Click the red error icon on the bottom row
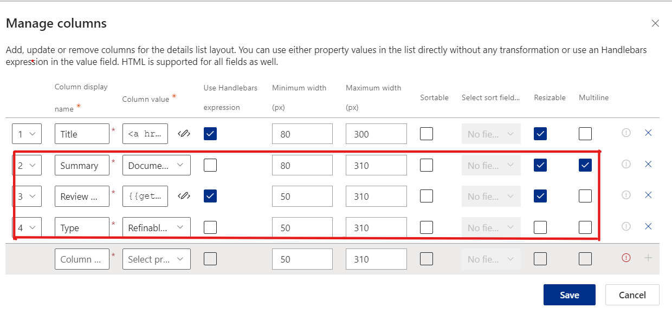672x314 pixels. 626,259
